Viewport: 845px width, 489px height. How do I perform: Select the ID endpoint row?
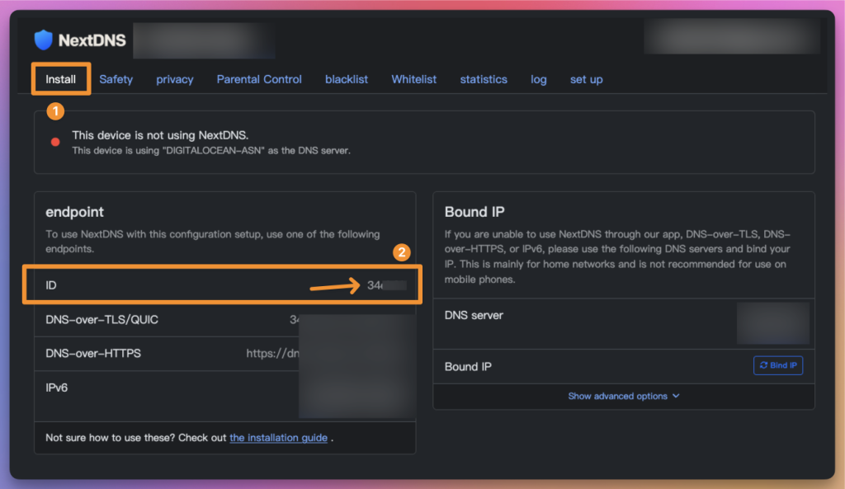tap(224, 284)
